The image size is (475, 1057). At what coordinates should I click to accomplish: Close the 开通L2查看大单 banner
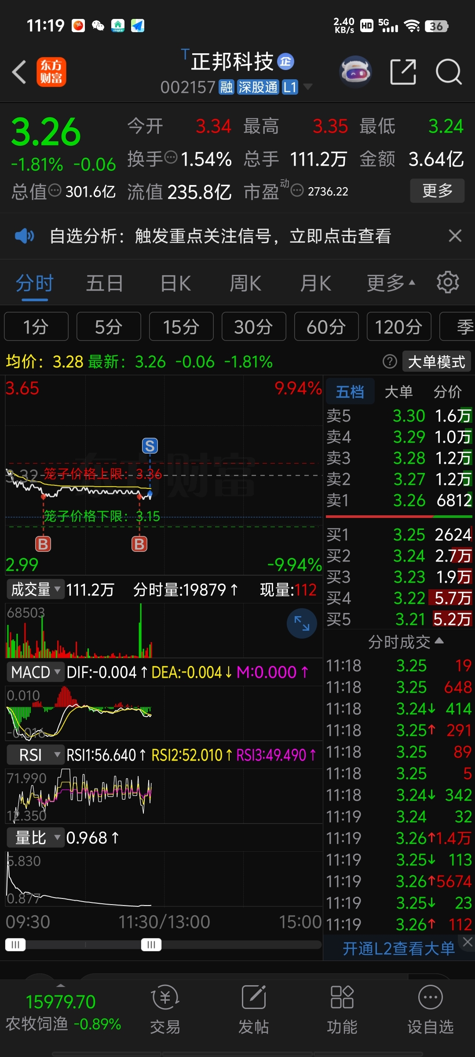click(467, 942)
